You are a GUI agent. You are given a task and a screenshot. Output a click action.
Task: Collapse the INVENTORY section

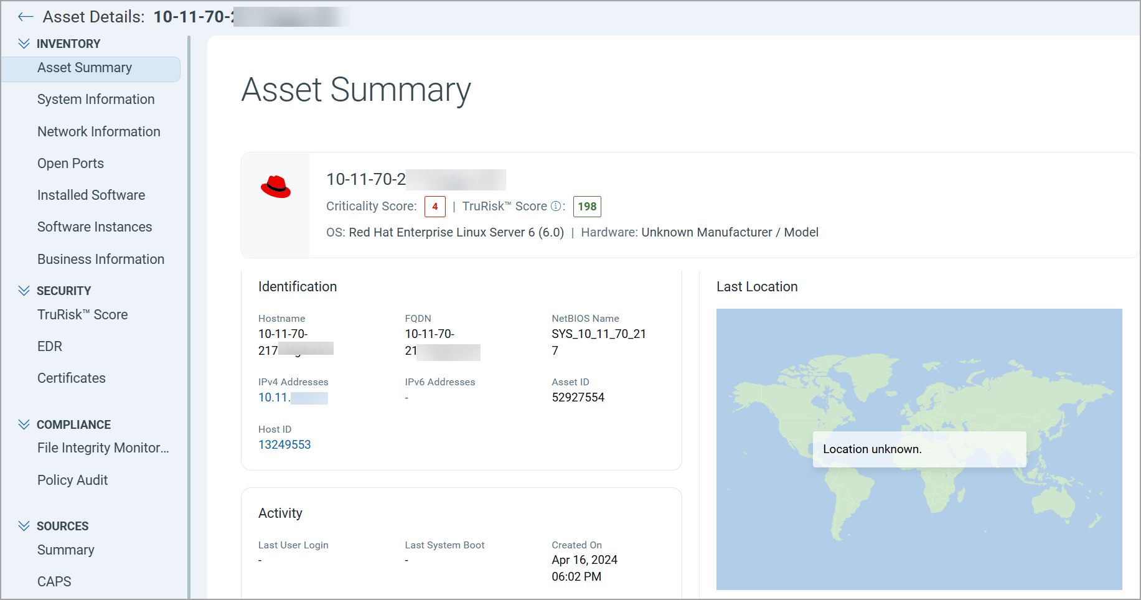coord(24,43)
